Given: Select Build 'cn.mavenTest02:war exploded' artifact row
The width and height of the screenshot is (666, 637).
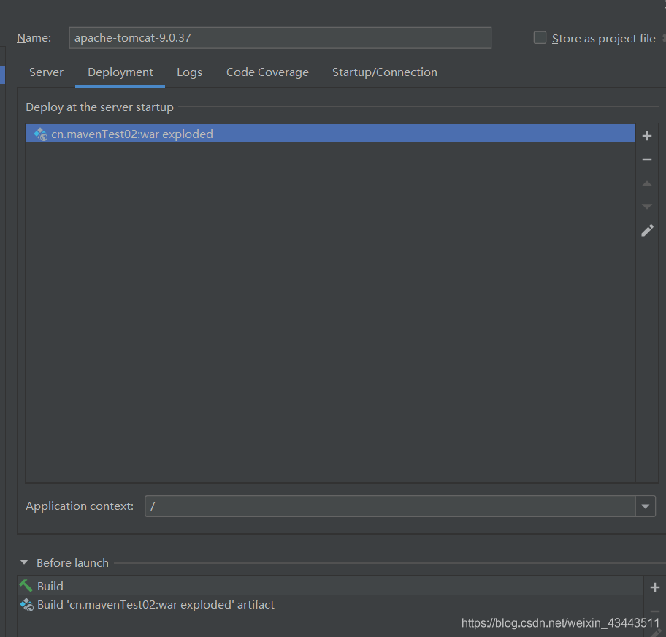Looking at the screenshot, I should click(x=331, y=604).
